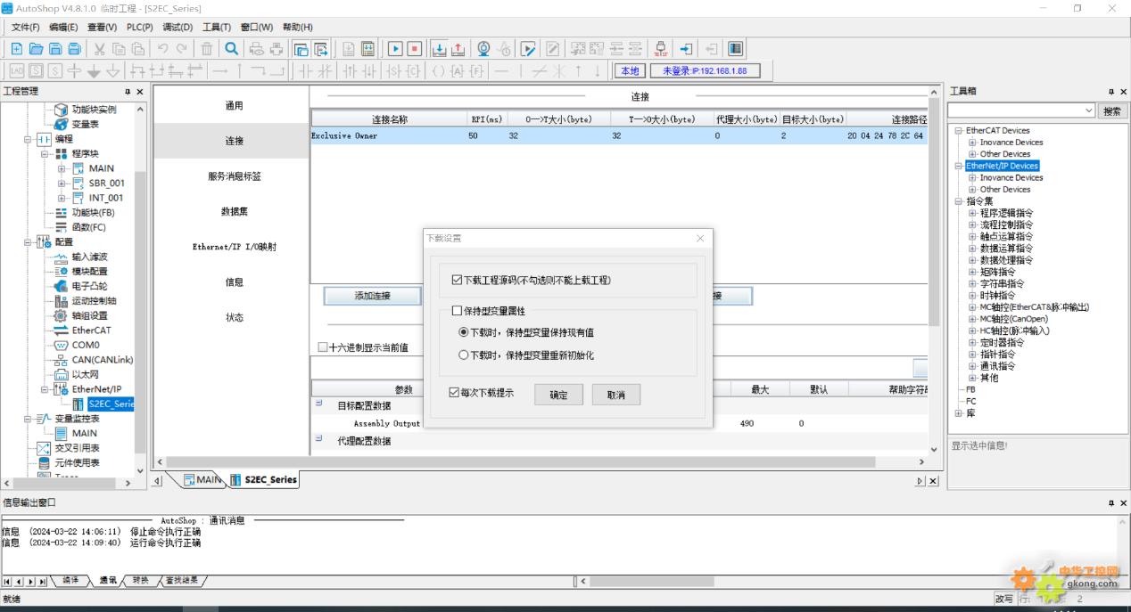Click the Download to PLC toolbar icon
This screenshot has height=612, width=1131.
click(440, 49)
